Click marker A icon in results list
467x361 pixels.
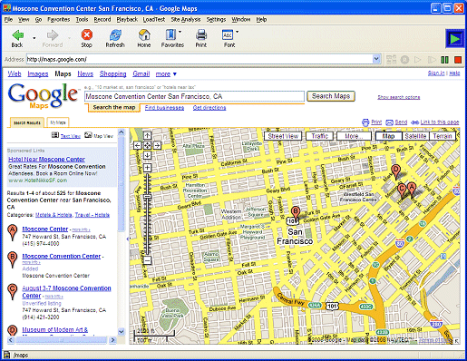(x=12, y=232)
